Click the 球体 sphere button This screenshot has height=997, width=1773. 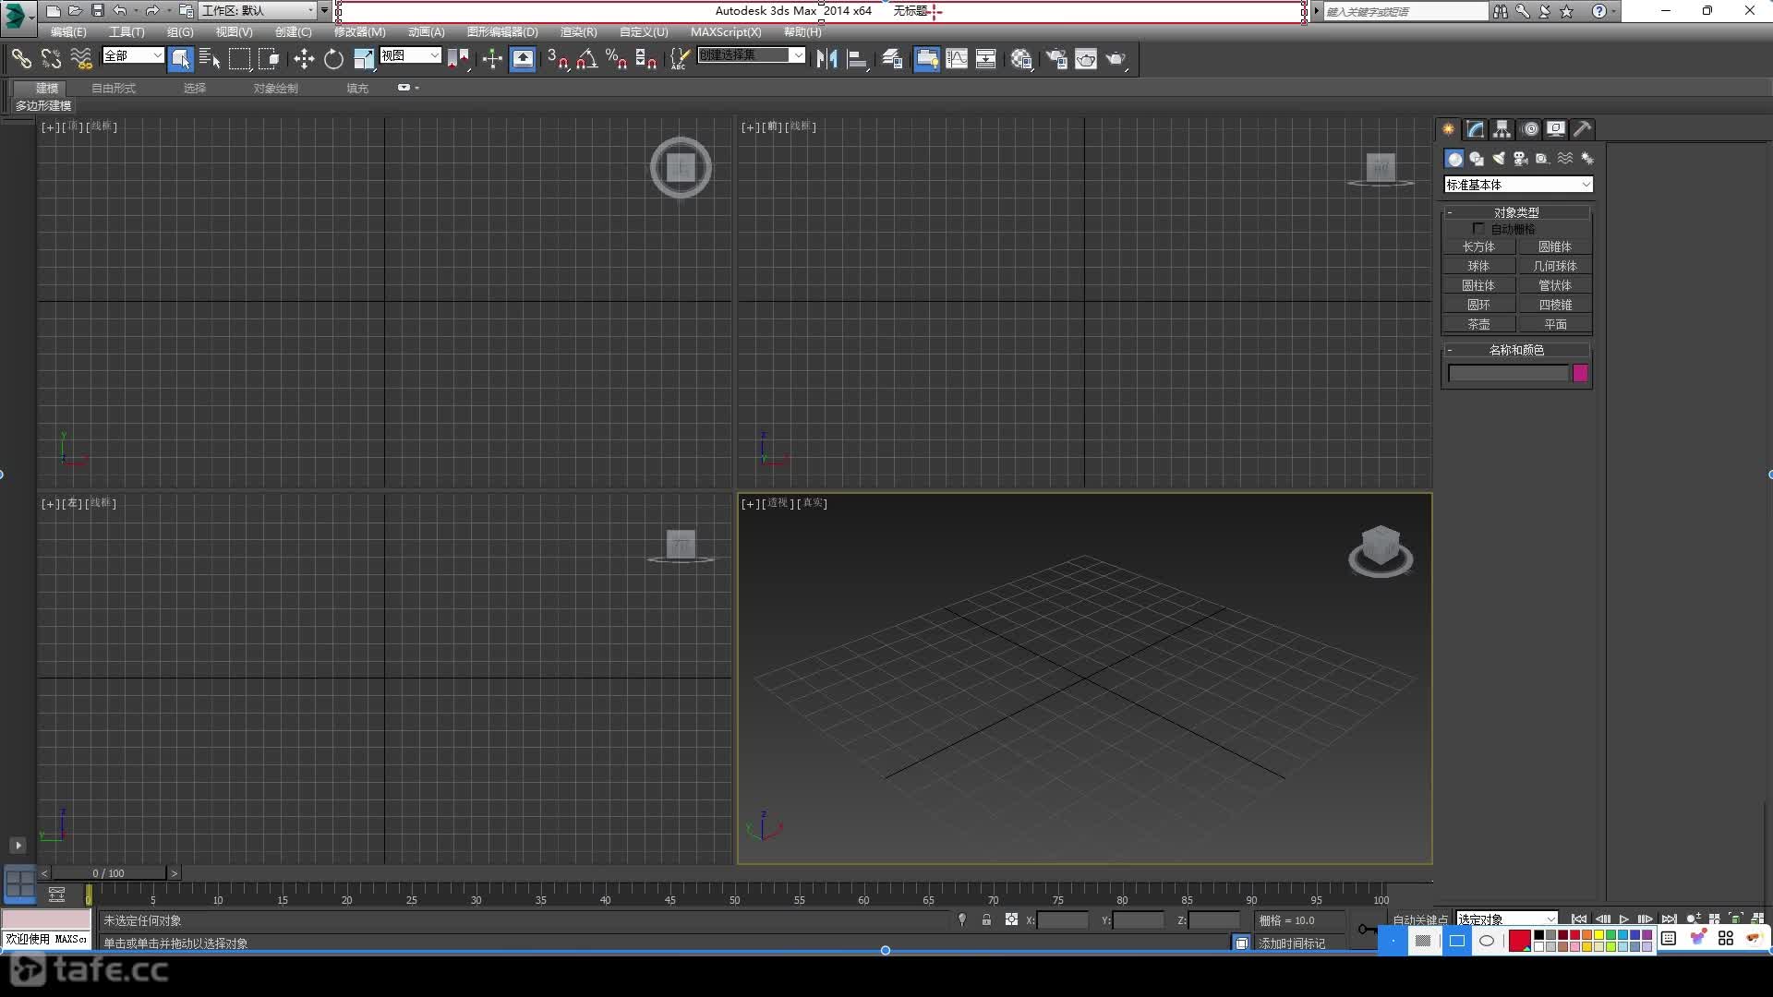[x=1478, y=266]
